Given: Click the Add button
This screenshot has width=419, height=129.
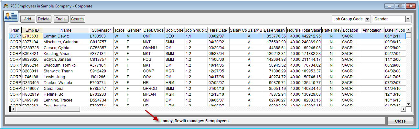Looking at the screenshot, I should (27, 19).
